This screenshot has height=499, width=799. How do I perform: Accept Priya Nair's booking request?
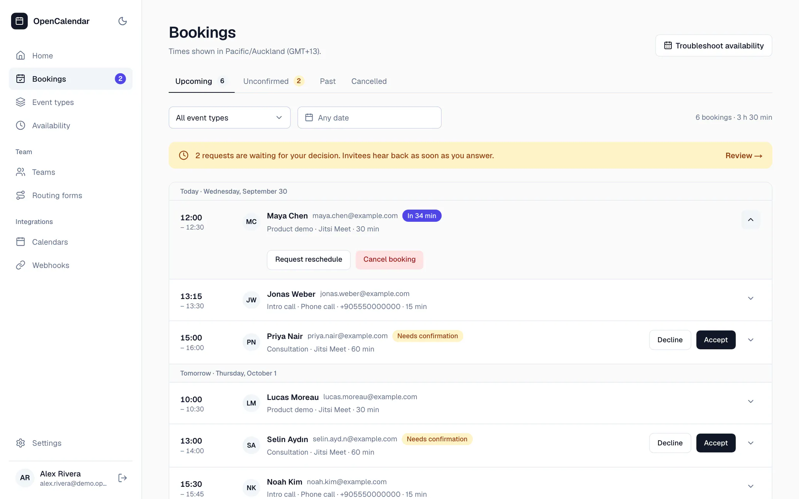click(716, 340)
